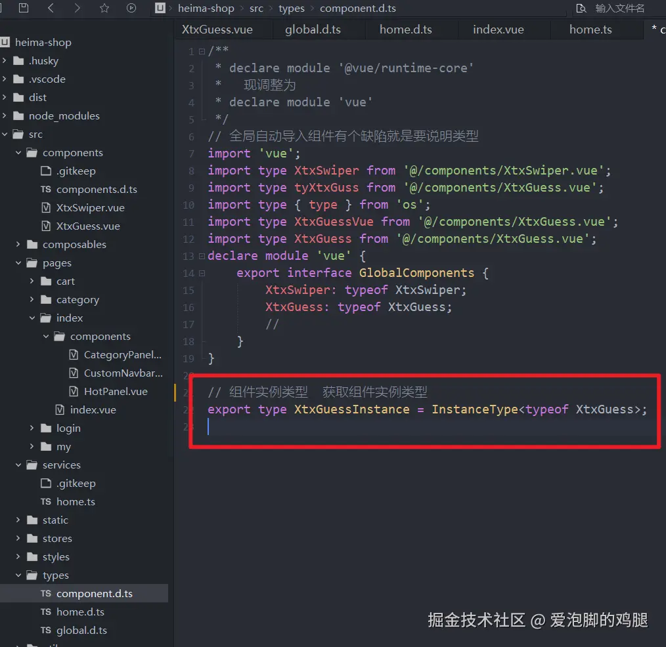Viewport: 666px width, 647px height.
Task: Open home.ts under services
Action: pos(76,501)
